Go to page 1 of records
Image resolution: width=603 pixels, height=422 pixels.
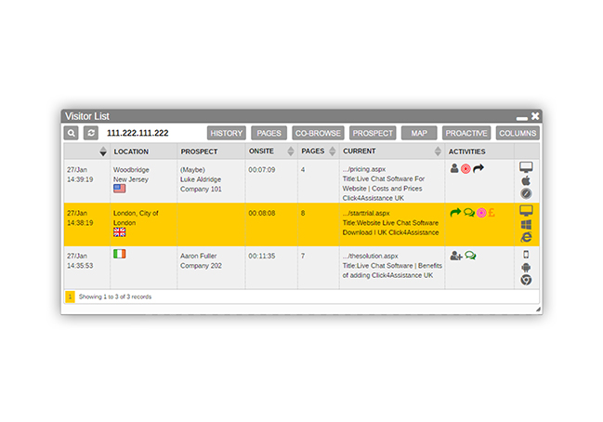coord(70,297)
